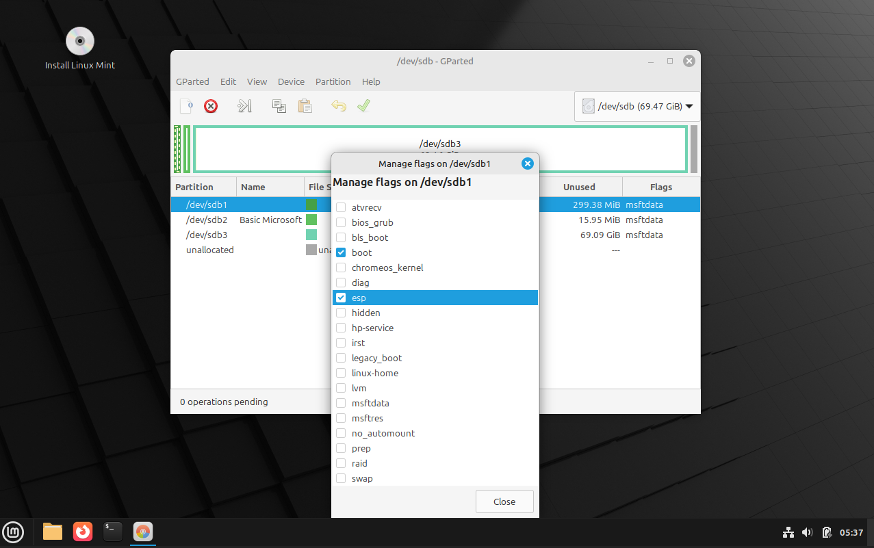874x548 pixels.
Task: Click the /dev/sdb2 green filesystem color swatch
Action: [x=311, y=220]
